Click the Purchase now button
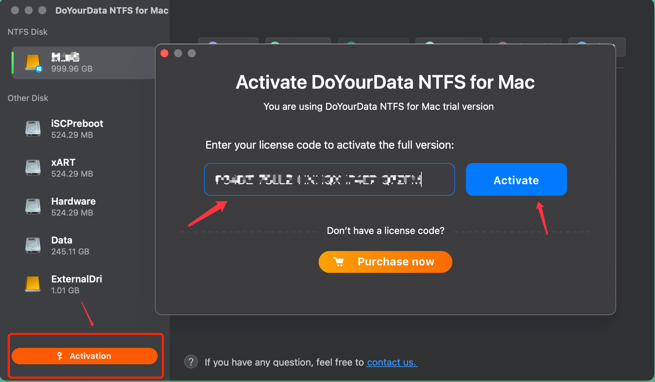 [x=385, y=261]
